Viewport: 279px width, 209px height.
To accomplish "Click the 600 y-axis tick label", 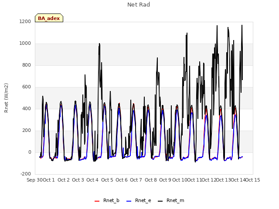I will click(x=27, y=87).
